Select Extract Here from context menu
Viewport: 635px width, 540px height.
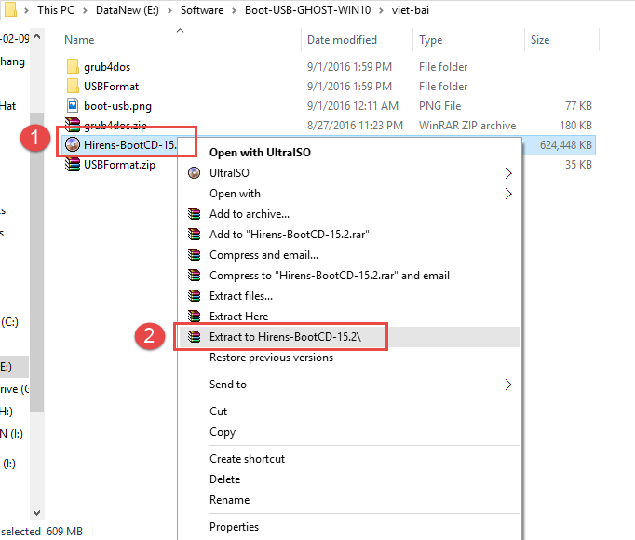238,317
